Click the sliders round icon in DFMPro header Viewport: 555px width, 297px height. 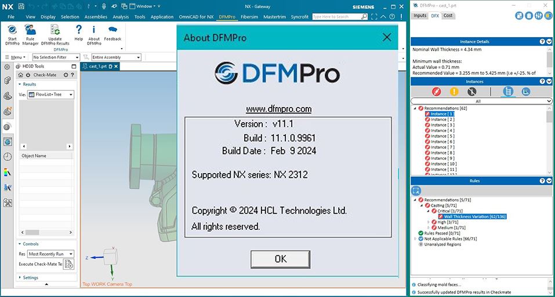point(538,16)
